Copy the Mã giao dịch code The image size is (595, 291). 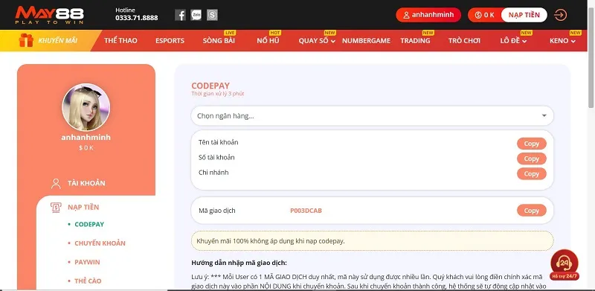pyautogui.click(x=532, y=211)
